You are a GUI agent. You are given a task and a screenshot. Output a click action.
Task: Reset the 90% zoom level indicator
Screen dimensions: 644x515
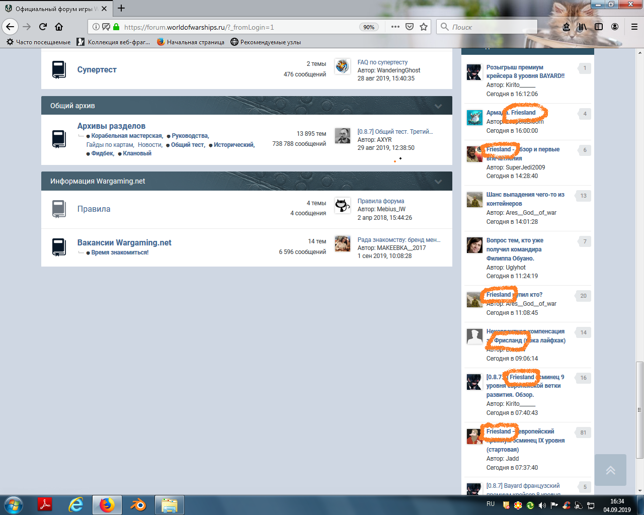click(x=369, y=27)
